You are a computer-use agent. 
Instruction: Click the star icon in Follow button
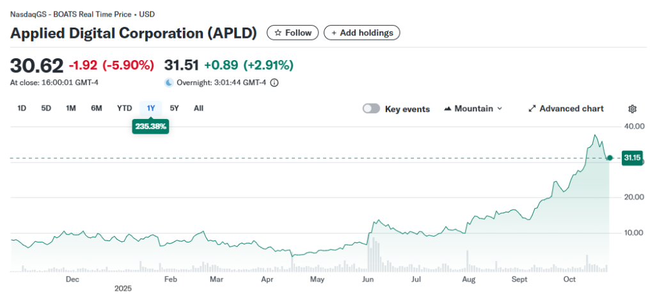click(278, 33)
